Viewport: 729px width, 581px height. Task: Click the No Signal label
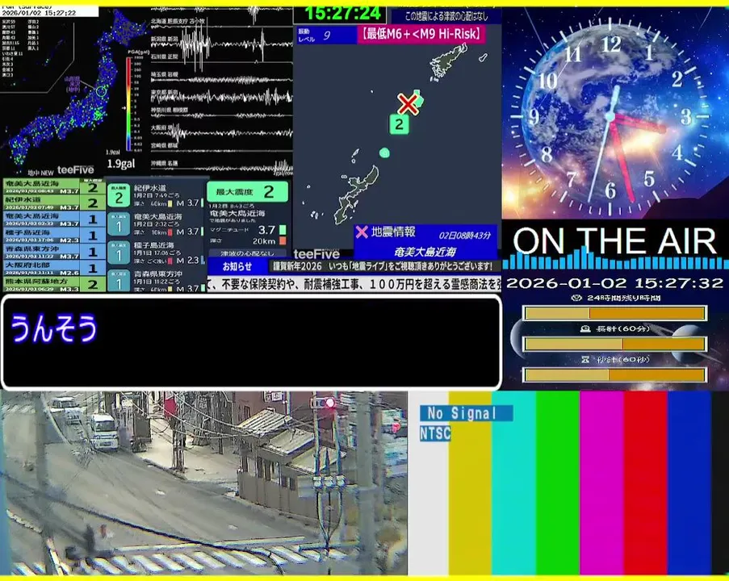[467, 412]
